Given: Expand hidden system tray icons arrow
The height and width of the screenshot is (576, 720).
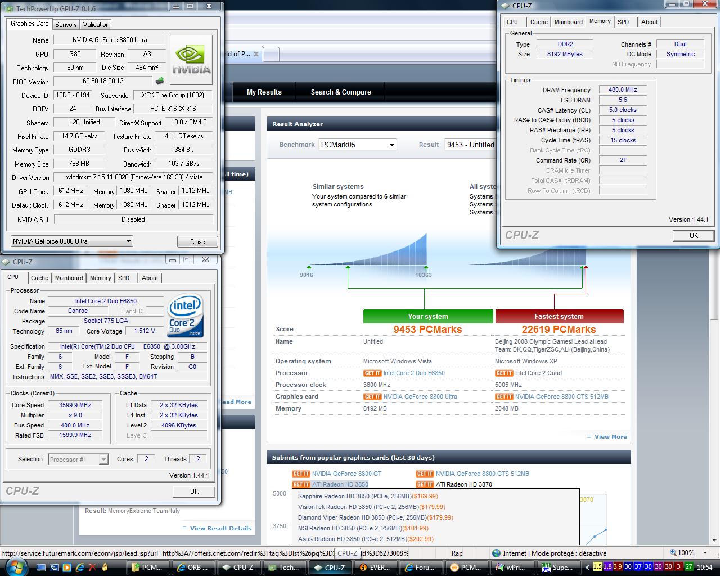Looking at the screenshot, I should coord(588,568).
